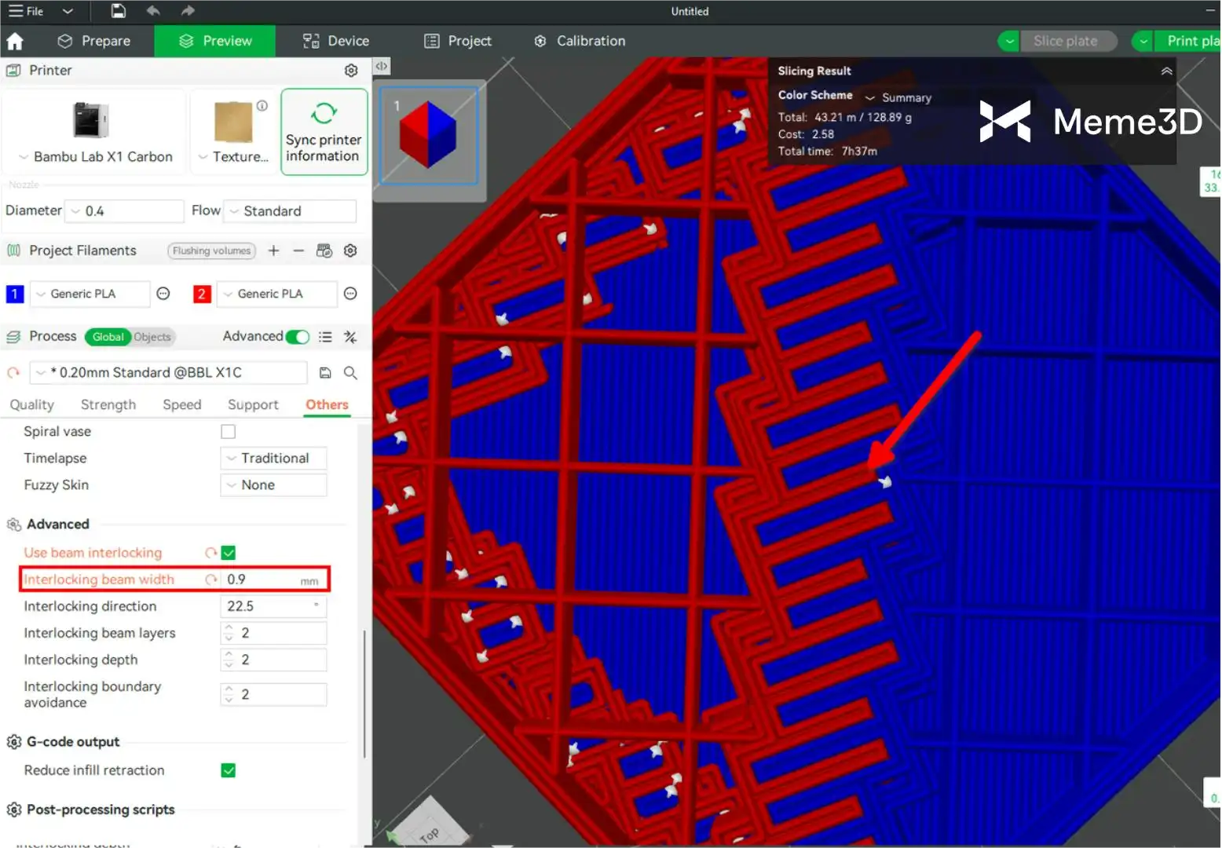Enable the Spiral vase checkbox

pos(229,432)
